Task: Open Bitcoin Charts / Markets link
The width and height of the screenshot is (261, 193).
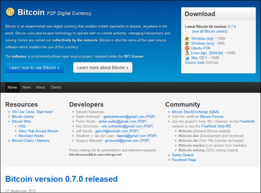Action: click(x=31, y=141)
